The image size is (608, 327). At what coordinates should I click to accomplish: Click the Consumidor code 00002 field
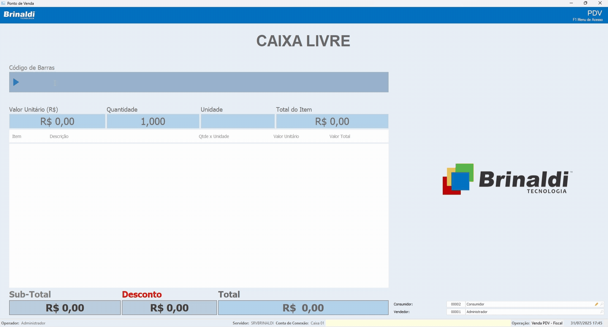456,304
